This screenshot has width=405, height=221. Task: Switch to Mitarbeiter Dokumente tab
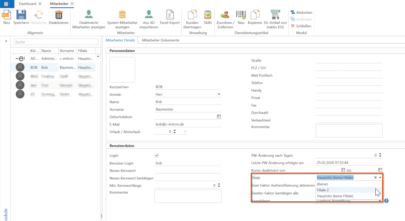pyautogui.click(x=161, y=40)
